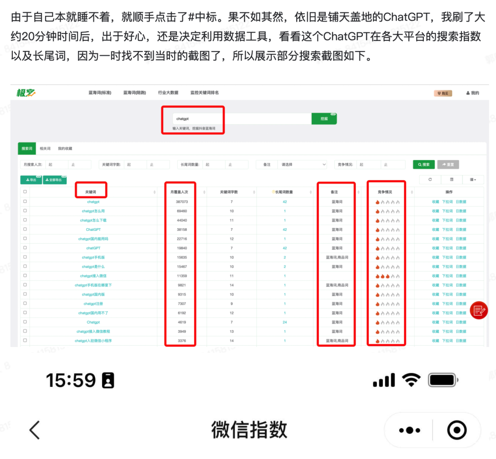Tap the Wi-Fi status icon
Image resolution: width=496 pixels, height=459 pixels.
coord(411,380)
